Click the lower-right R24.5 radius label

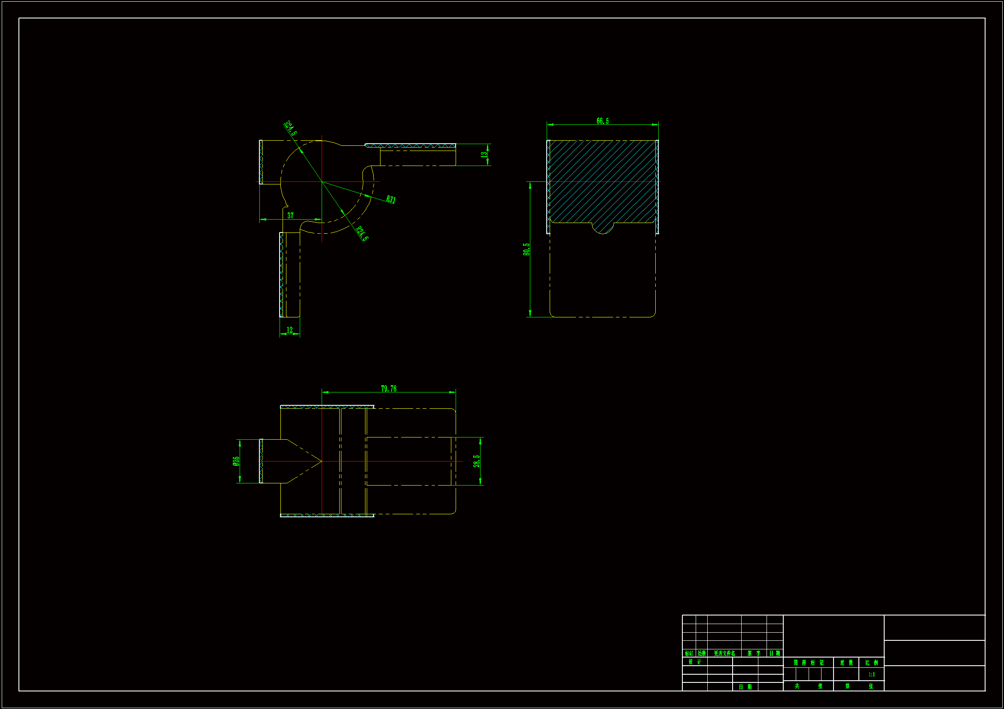click(362, 233)
